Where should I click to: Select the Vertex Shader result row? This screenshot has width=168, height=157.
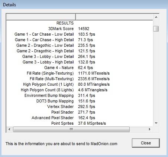pyautogui.click(x=80, y=107)
